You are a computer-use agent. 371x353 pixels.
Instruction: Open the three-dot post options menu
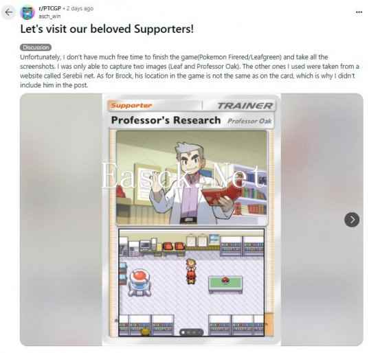[x=359, y=12]
